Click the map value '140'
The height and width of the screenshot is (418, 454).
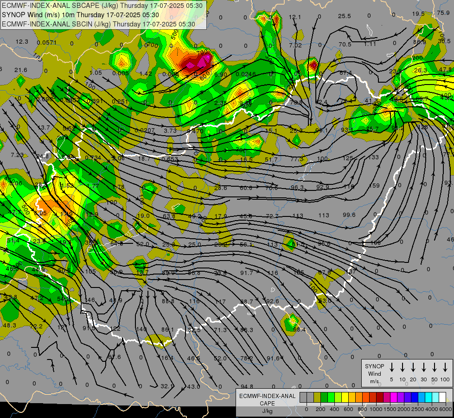(x=141, y=329)
